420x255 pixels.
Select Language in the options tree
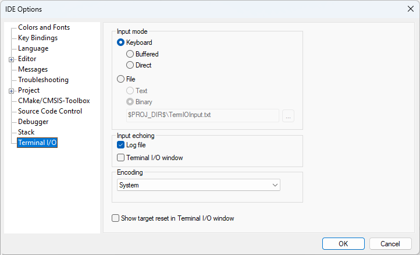point(33,48)
